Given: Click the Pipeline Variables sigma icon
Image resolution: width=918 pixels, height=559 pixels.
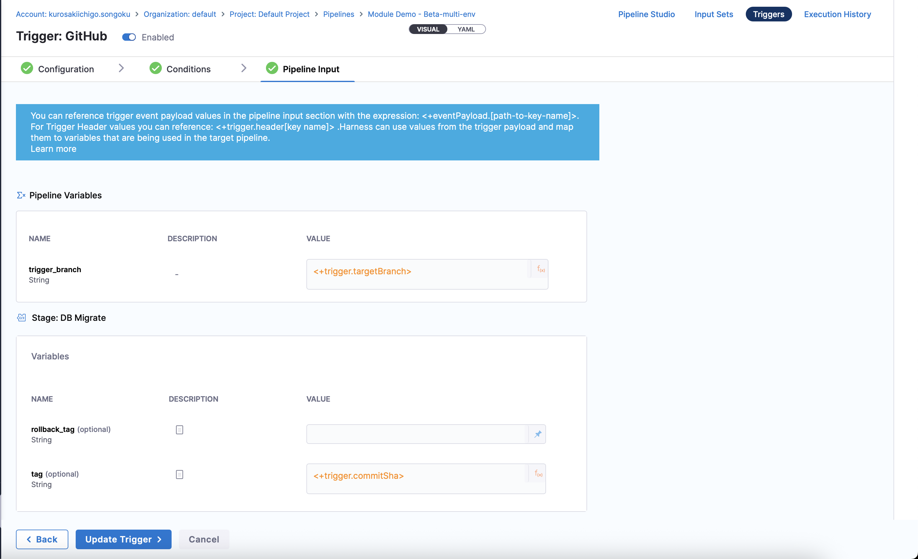Looking at the screenshot, I should (21, 195).
